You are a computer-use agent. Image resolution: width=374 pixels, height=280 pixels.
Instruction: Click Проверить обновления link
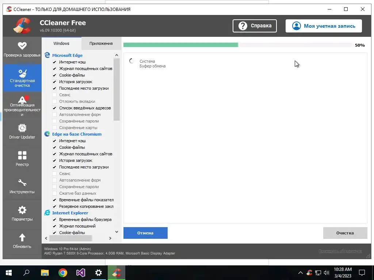tap(340, 251)
